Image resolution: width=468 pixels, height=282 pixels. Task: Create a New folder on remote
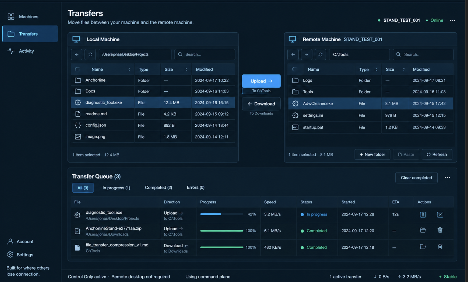(x=372, y=155)
